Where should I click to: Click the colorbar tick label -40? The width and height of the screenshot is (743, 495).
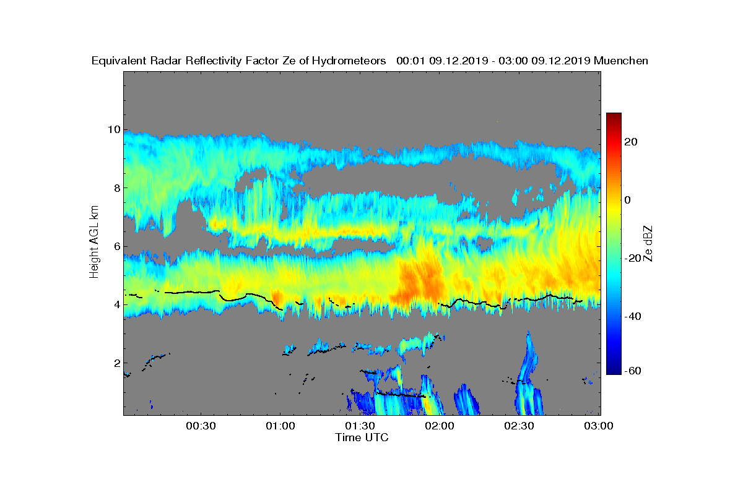click(x=632, y=317)
